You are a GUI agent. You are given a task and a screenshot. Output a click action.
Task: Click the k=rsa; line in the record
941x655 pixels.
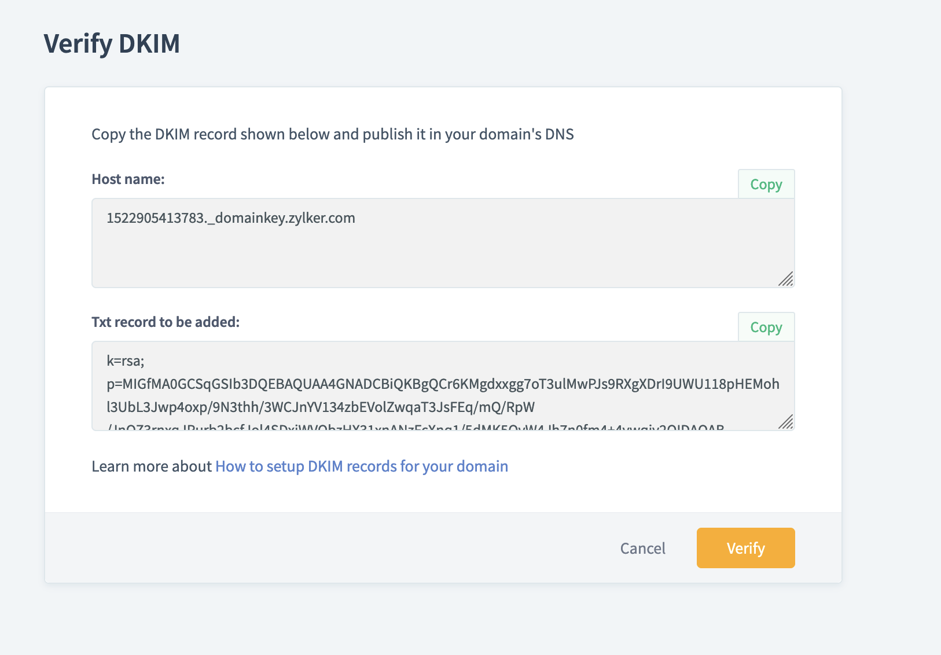coord(126,361)
